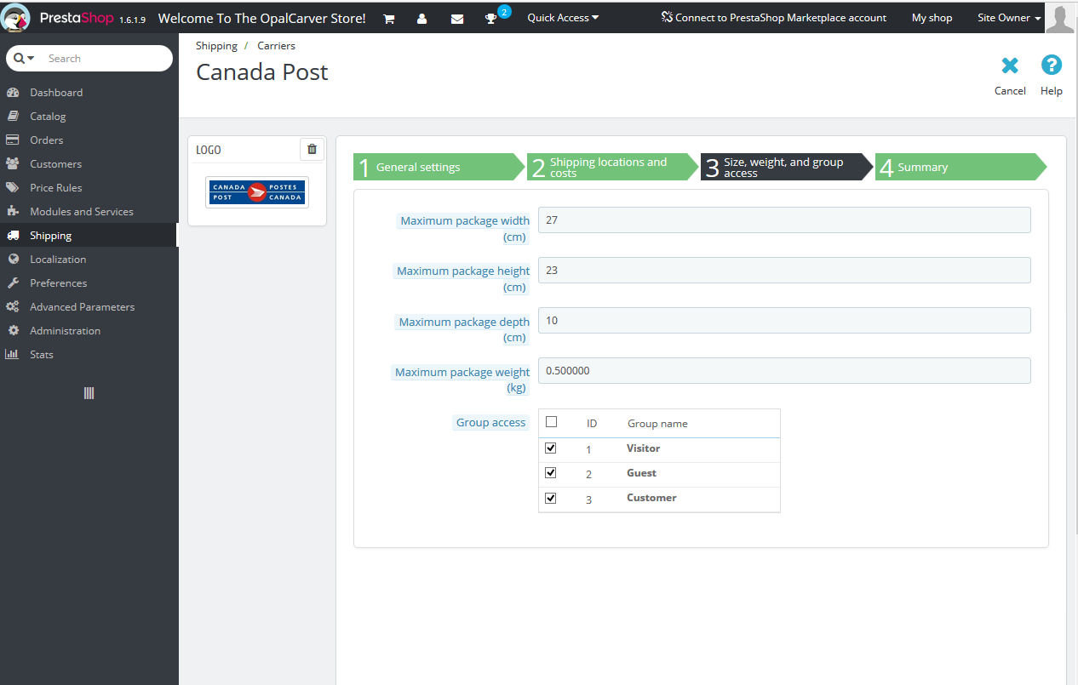Click Preferences wrench icon in sidebar
The height and width of the screenshot is (685, 1078).
point(13,283)
